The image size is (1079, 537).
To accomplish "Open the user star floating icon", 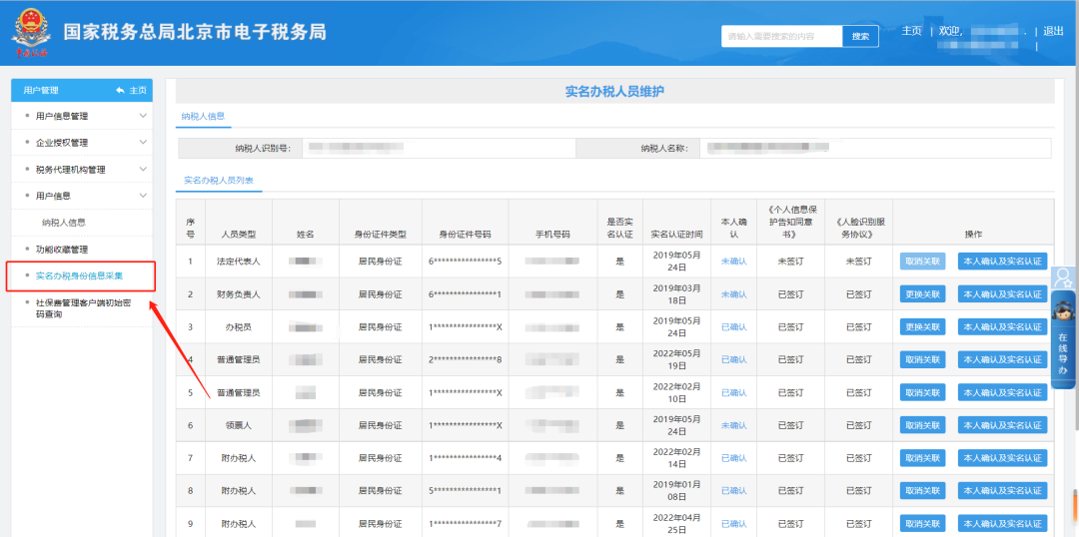I will click(x=1065, y=277).
